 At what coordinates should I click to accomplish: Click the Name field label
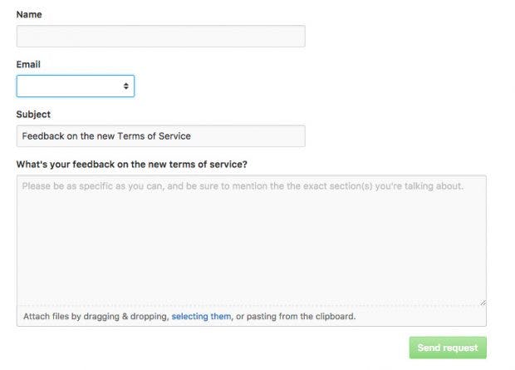tap(29, 15)
